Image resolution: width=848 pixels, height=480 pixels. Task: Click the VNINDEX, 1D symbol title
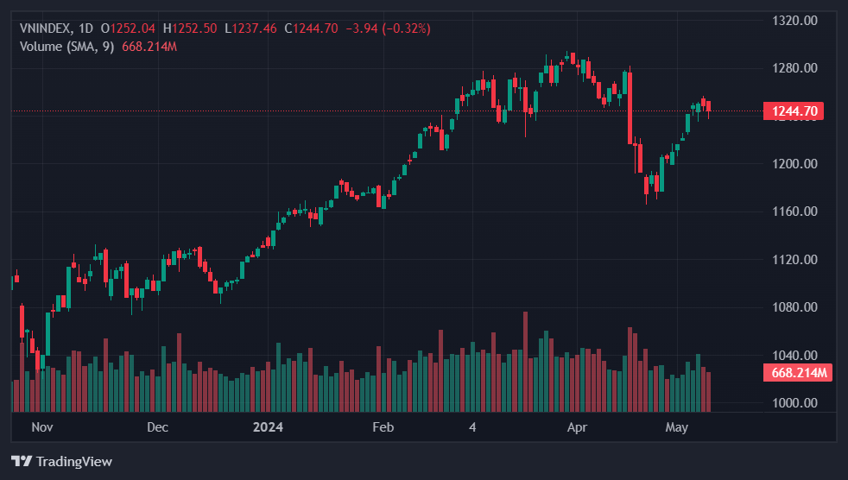(56, 28)
